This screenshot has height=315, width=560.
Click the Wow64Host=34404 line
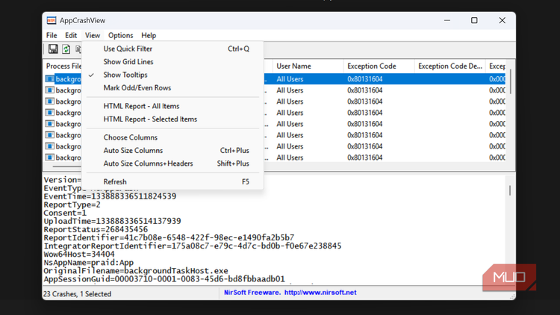pyautogui.click(x=79, y=255)
